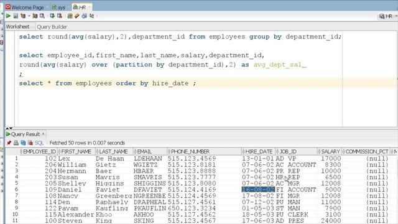Click the red icon beside SQL in results toolbar
This screenshot has height=224, width=398.
(x=30, y=142)
